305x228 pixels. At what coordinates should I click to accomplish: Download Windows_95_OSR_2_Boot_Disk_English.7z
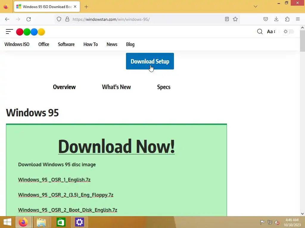pyautogui.click(x=68, y=210)
